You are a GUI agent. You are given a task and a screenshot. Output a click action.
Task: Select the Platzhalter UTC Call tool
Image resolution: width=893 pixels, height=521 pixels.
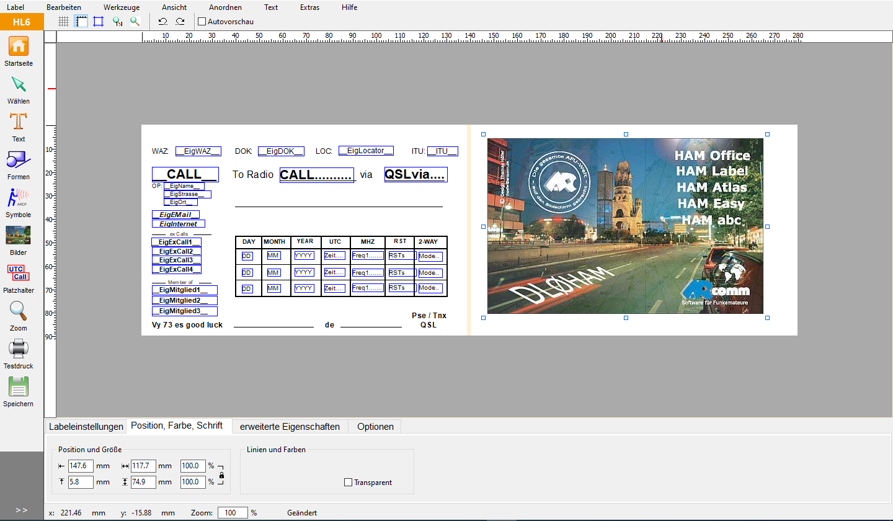(x=18, y=273)
